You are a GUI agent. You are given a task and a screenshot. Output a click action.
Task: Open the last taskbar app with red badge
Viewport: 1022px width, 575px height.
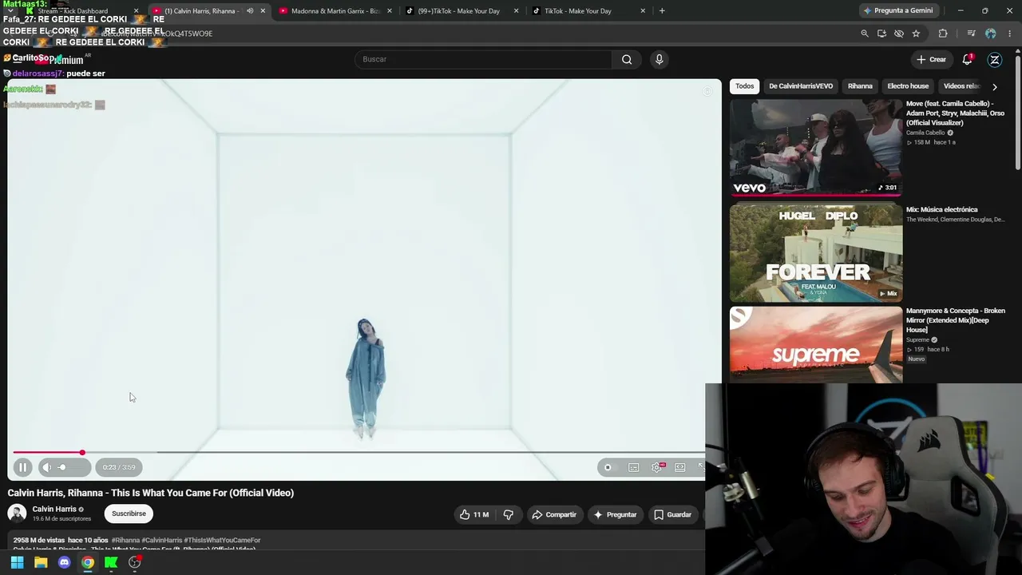(135, 562)
